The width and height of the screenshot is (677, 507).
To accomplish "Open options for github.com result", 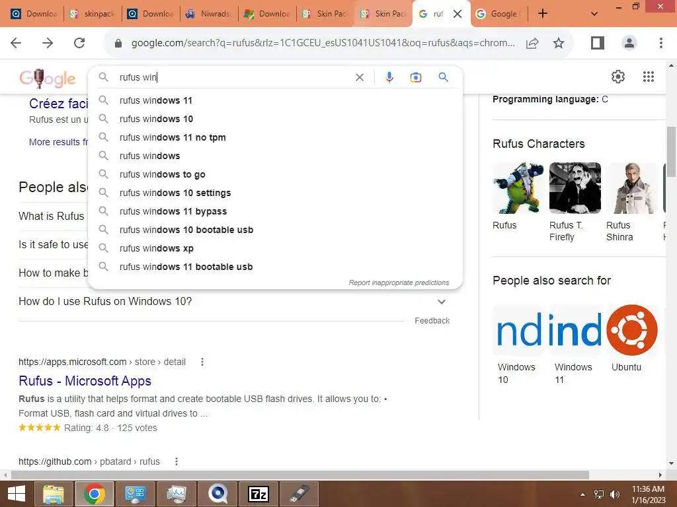I will click(x=176, y=461).
